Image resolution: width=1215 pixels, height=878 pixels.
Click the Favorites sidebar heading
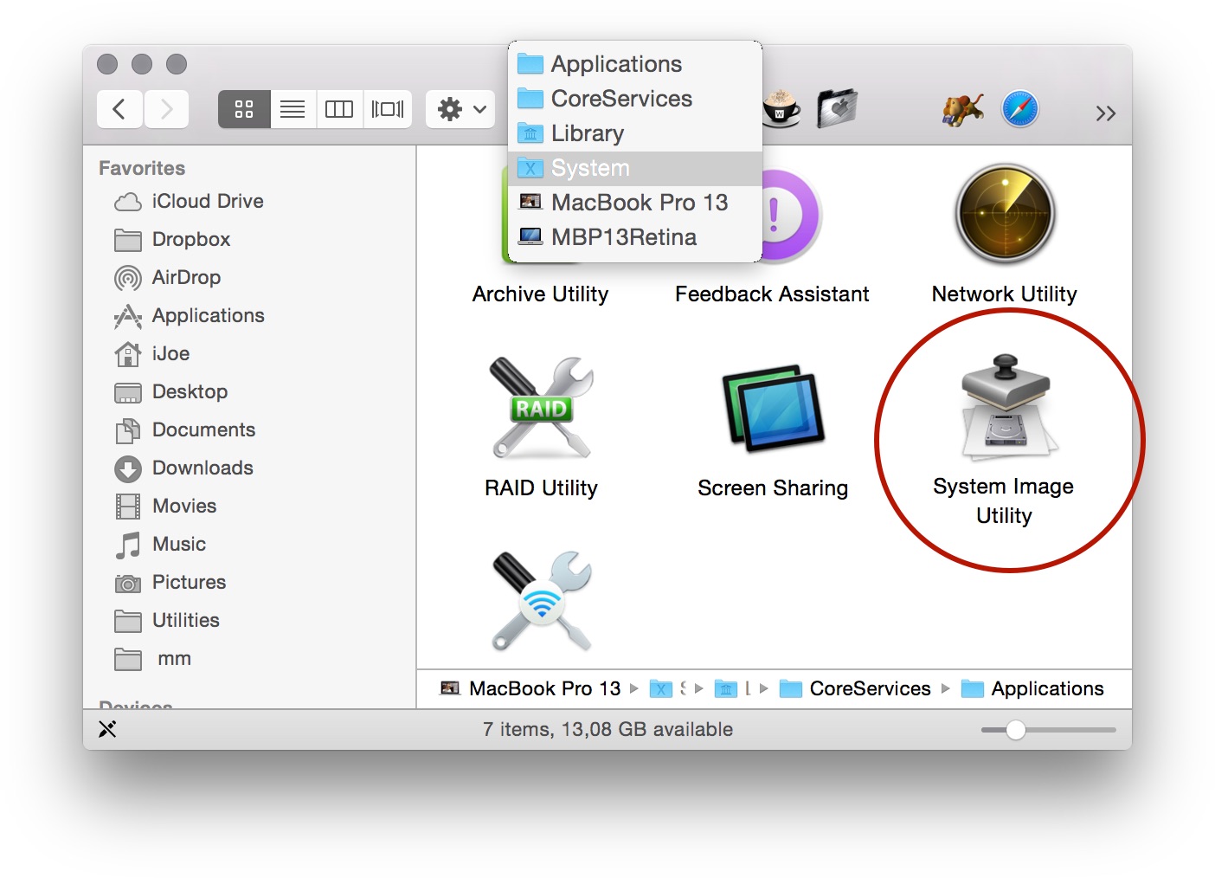[142, 168]
